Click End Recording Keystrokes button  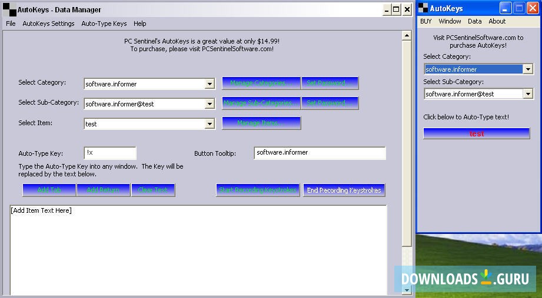(x=344, y=190)
